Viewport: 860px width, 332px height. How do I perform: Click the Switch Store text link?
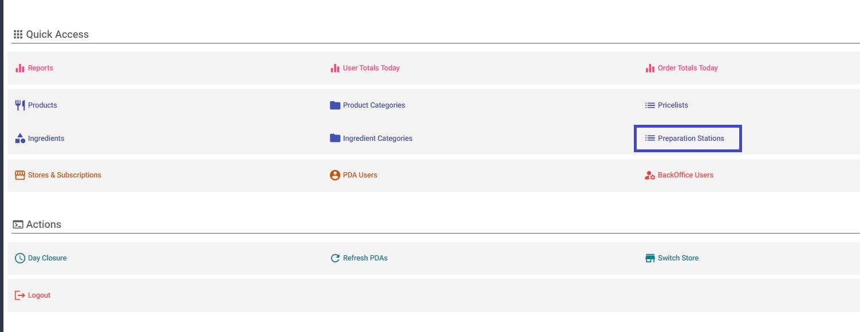tap(678, 258)
